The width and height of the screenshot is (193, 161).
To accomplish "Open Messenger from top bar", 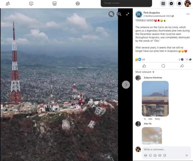I will click(171, 4).
